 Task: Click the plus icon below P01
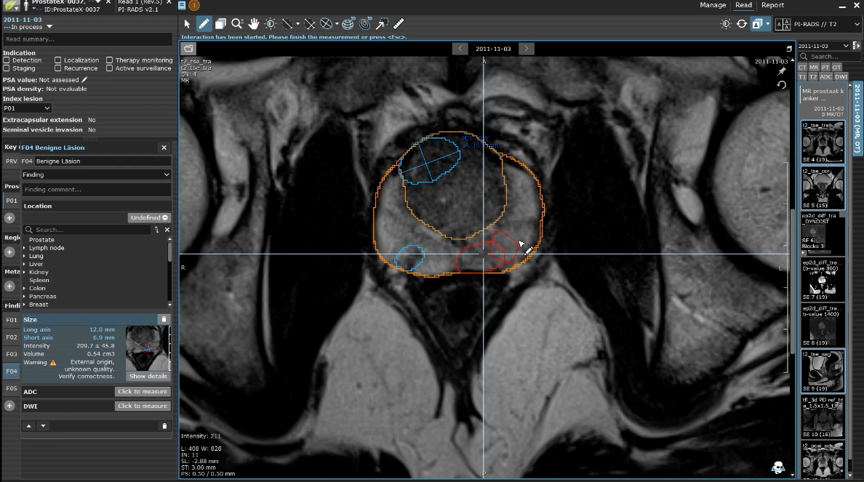click(x=9, y=218)
